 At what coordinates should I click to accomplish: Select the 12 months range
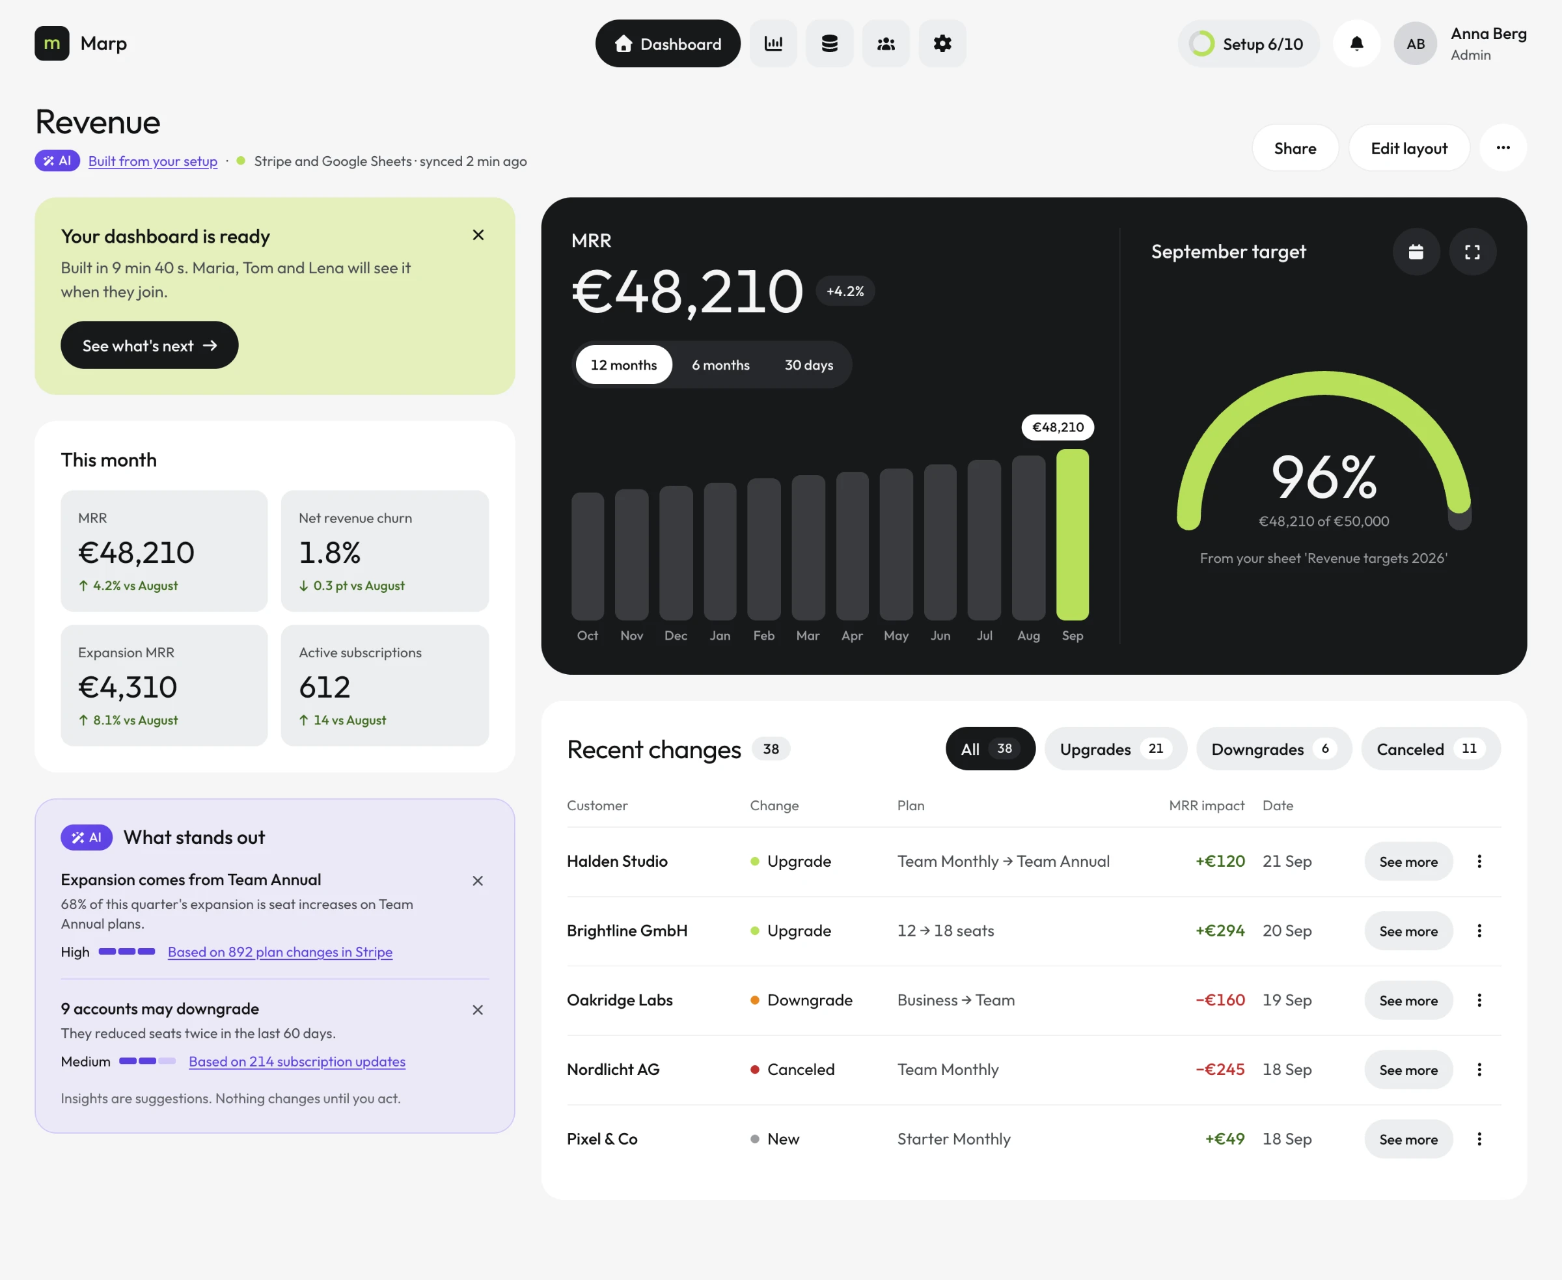pyautogui.click(x=623, y=365)
